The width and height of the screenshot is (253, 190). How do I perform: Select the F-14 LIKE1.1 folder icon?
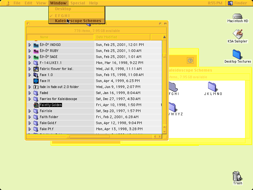click(36, 63)
